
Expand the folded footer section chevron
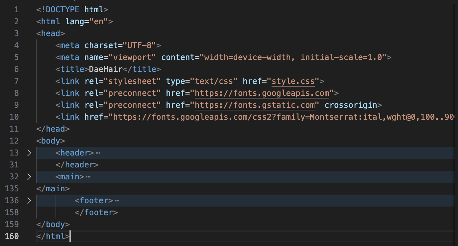29,201
